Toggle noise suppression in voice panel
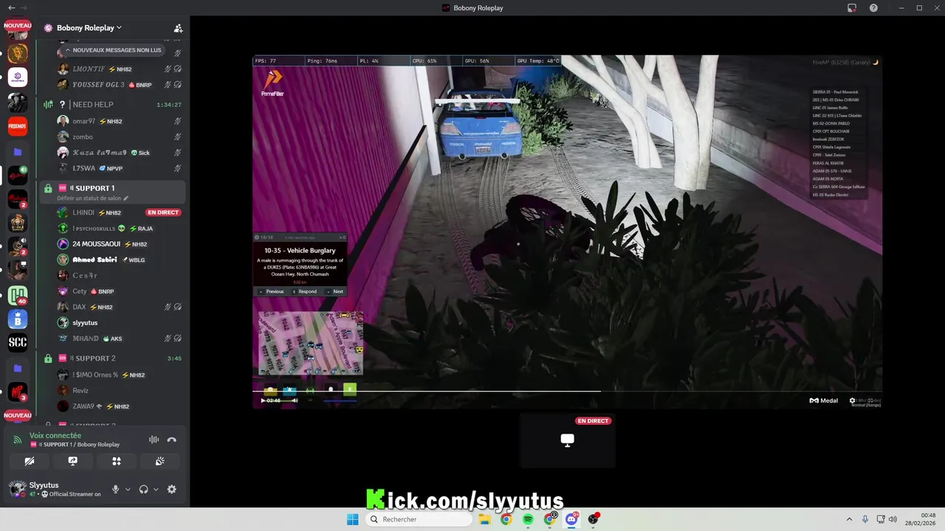Viewport: 945px width, 531px height. pos(154,440)
